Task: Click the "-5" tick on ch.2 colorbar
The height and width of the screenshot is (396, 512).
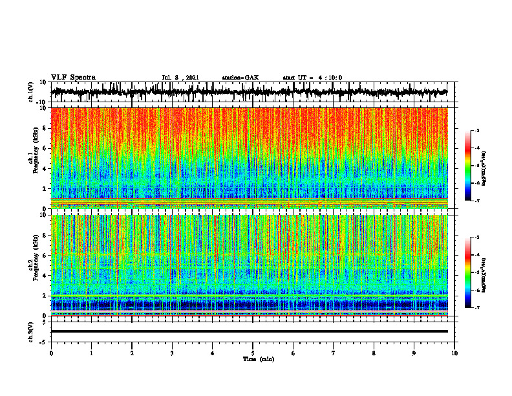Action: 476,272
